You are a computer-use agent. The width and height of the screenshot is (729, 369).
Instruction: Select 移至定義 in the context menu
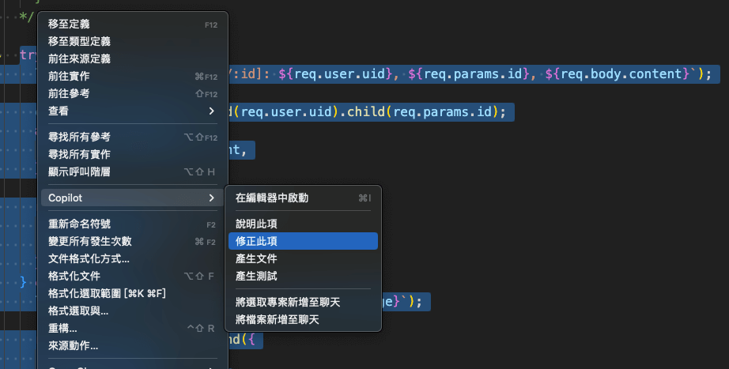point(68,24)
